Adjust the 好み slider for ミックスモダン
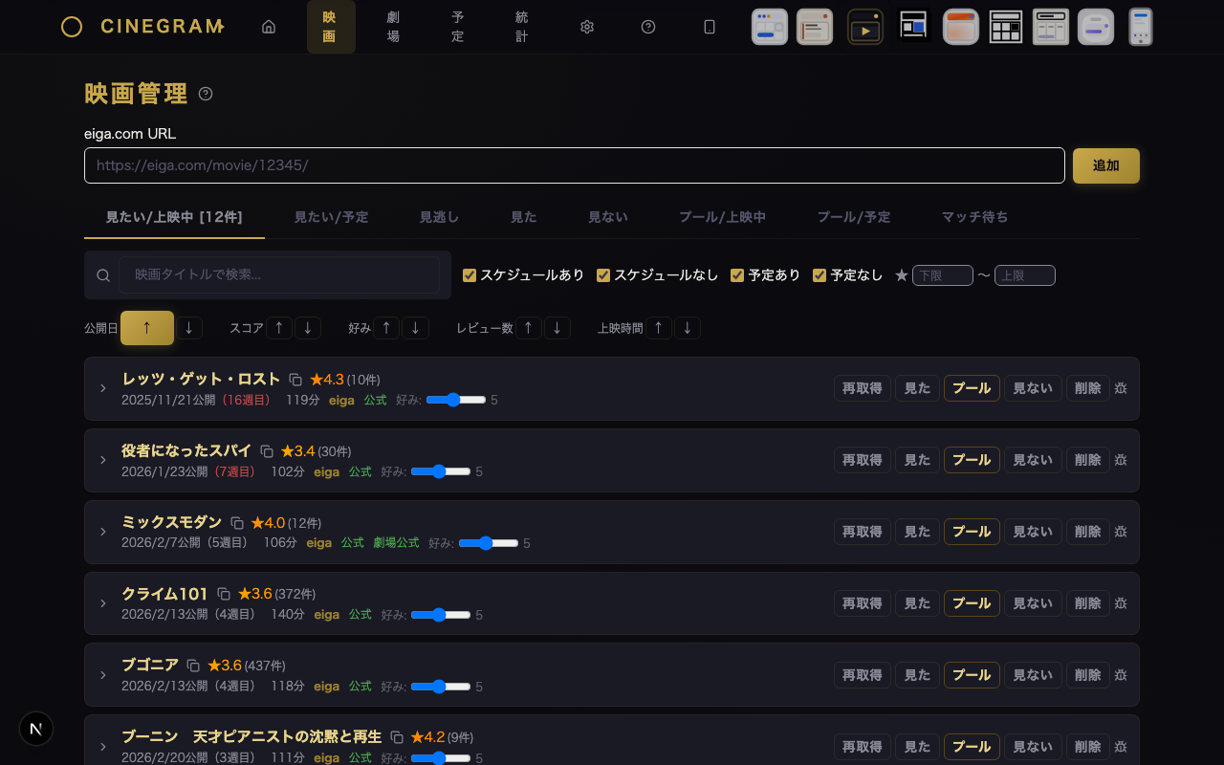The height and width of the screenshot is (765, 1224). click(x=488, y=543)
